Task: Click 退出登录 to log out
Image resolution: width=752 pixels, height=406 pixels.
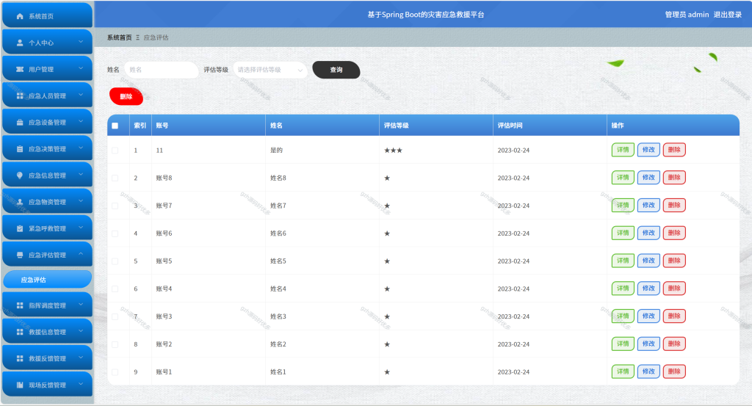Action: 728,15
